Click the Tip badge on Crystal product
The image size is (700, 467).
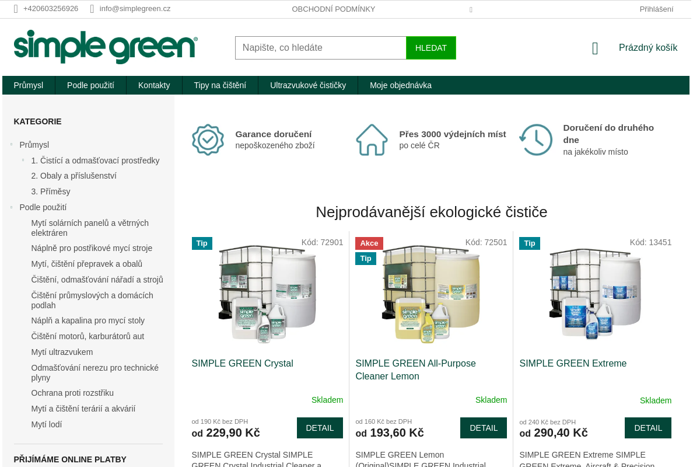(x=202, y=243)
